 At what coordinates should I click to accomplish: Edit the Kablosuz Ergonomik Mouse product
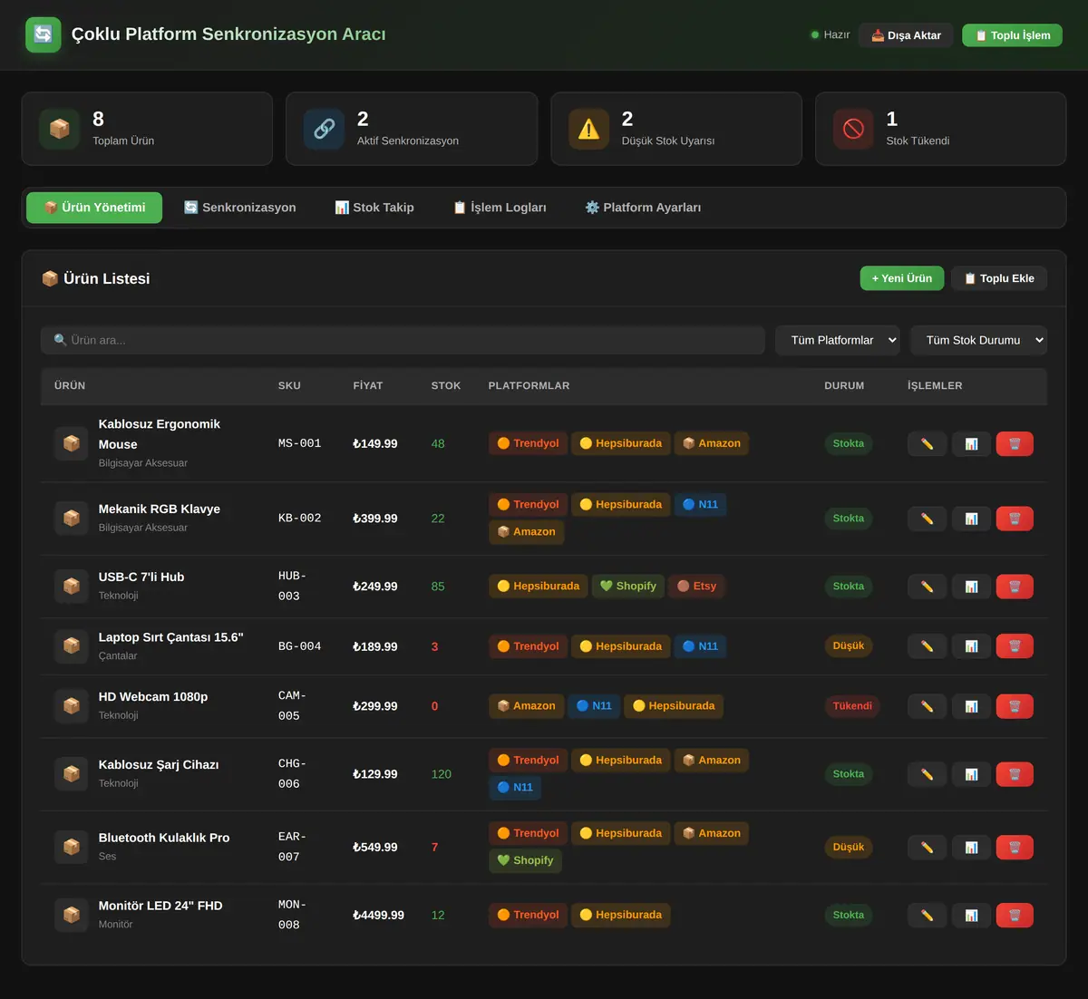927,443
